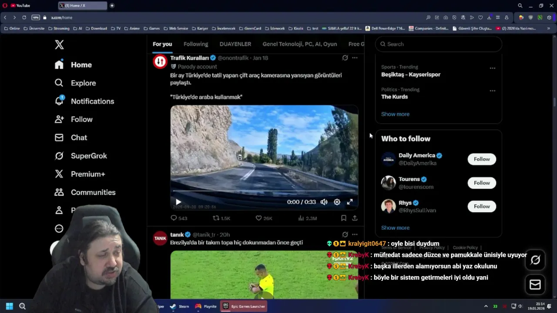Open Explore in the sidebar
The width and height of the screenshot is (557, 313).
click(75, 83)
